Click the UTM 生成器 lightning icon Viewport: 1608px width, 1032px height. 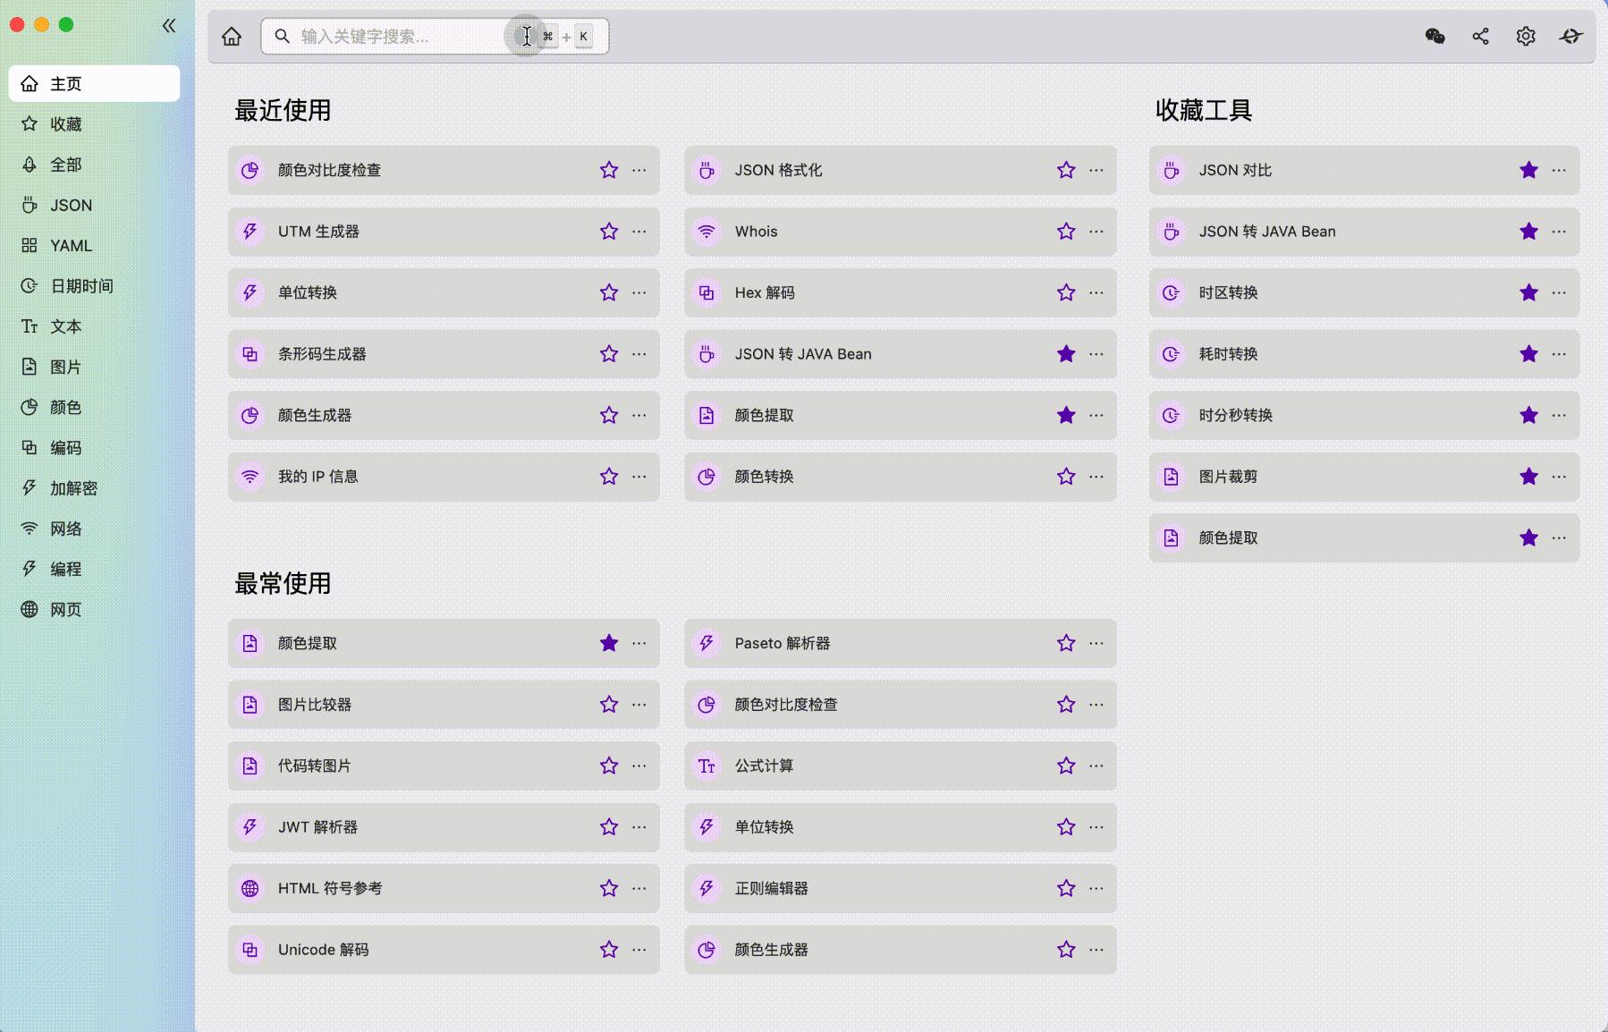pos(250,232)
